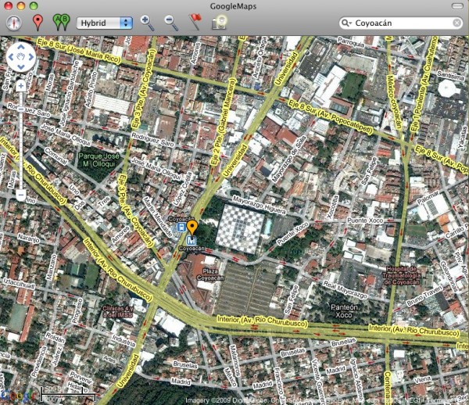The image size is (469, 405).
Task: Click the camera snapshot toolbar icon
Action: pos(219,23)
